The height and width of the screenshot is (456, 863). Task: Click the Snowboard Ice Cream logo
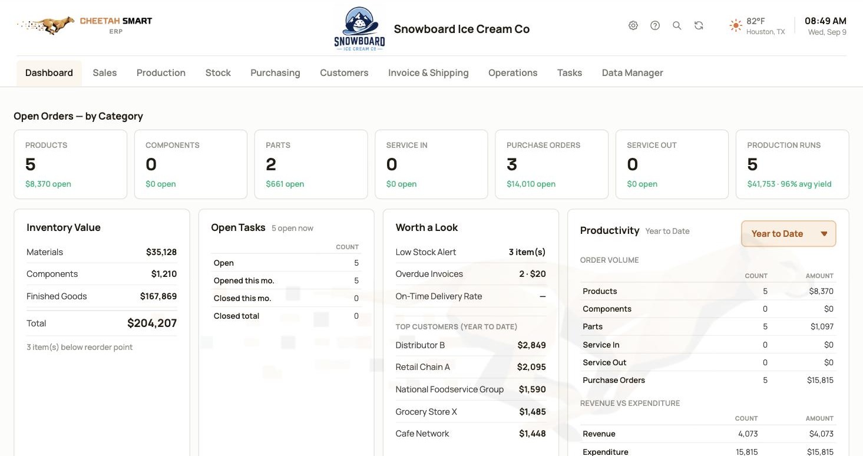(359, 29)
